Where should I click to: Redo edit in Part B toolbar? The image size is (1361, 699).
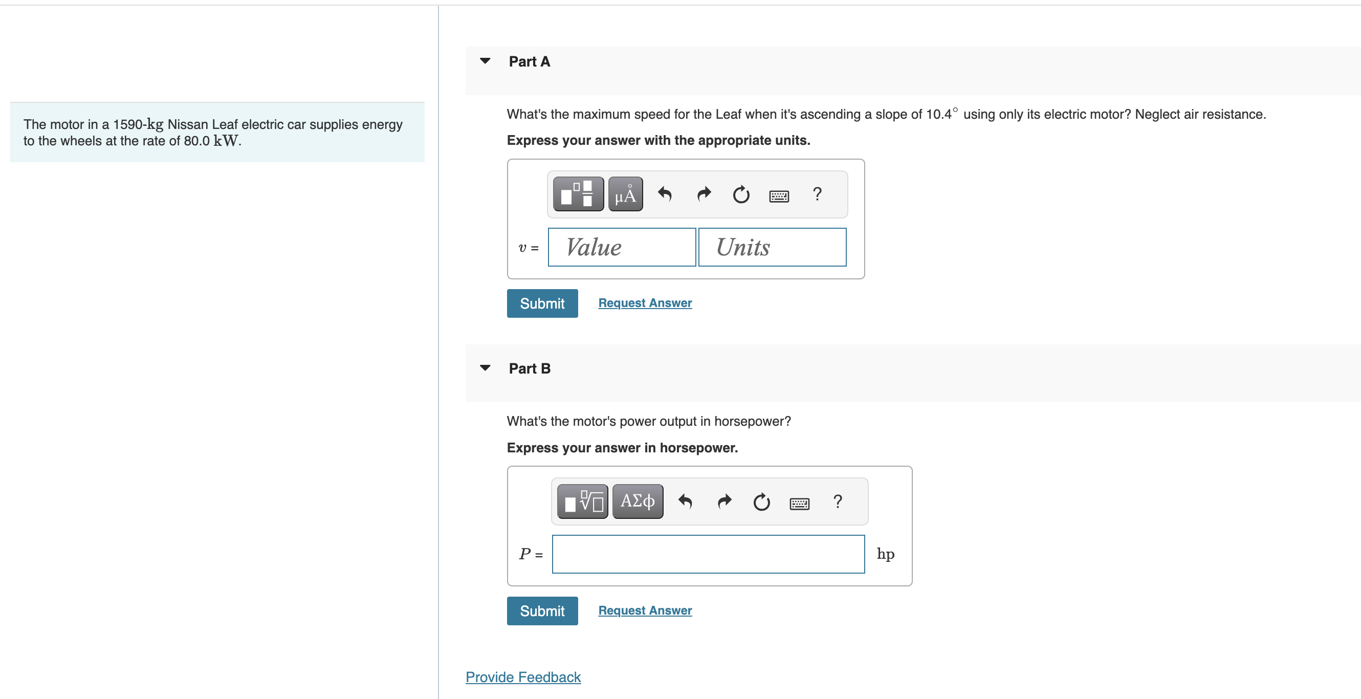(725, 501)
